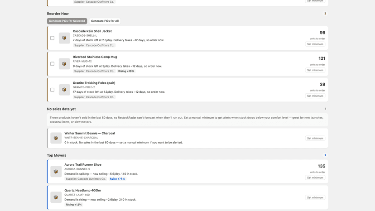This screenshot has height=211, width=375.
Task: Click the No sales data yet heading
Action: [x=61, y=109]
